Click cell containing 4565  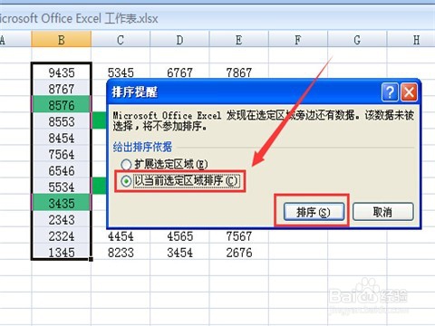click(179, 235)
